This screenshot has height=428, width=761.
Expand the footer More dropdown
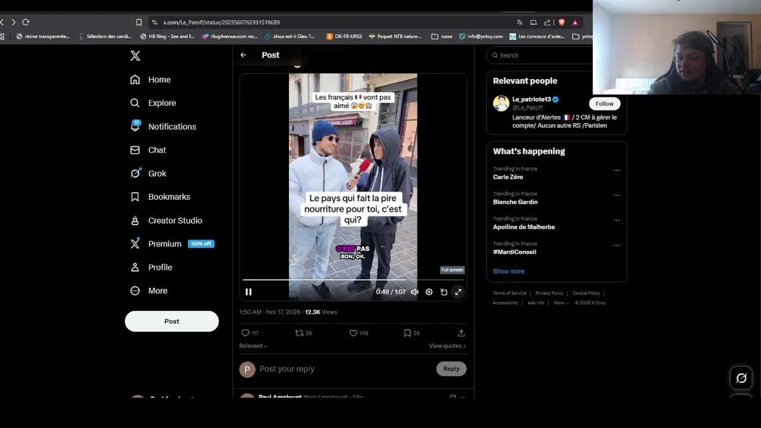coord(561,303)
